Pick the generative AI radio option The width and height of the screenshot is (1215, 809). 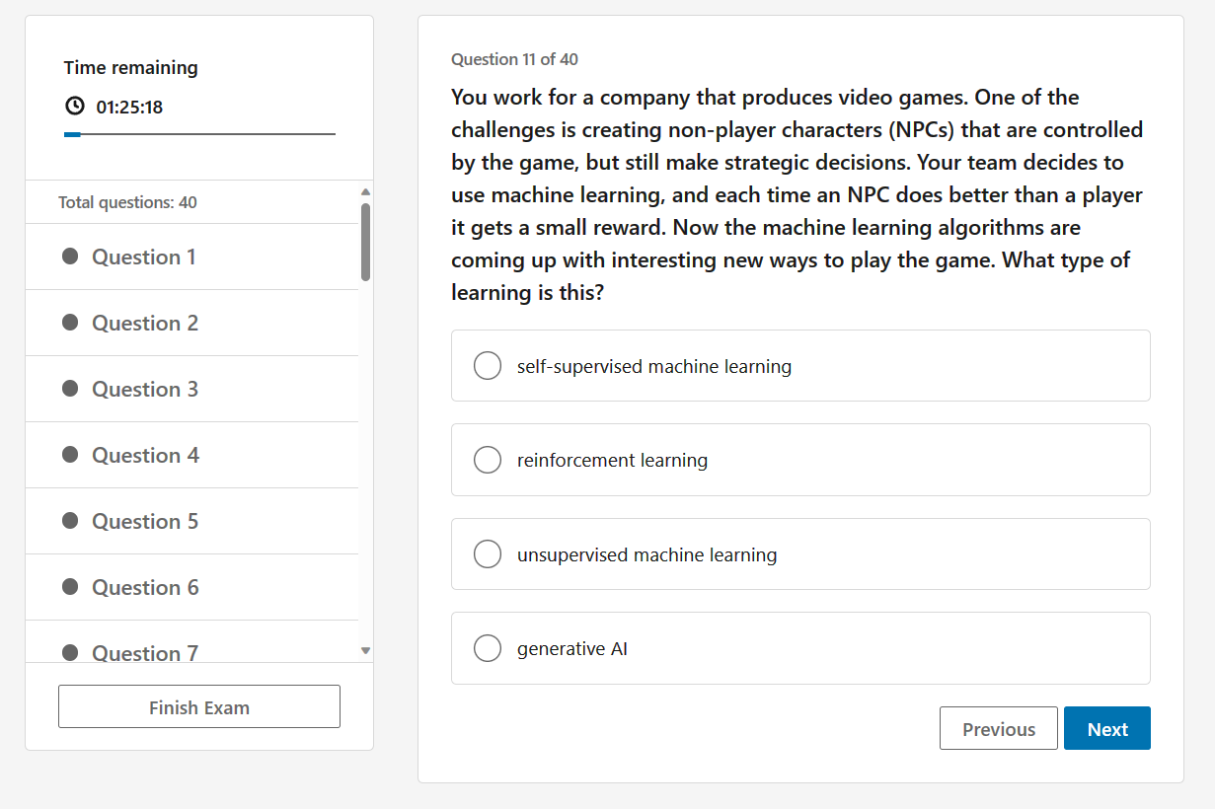coord(488,648)
